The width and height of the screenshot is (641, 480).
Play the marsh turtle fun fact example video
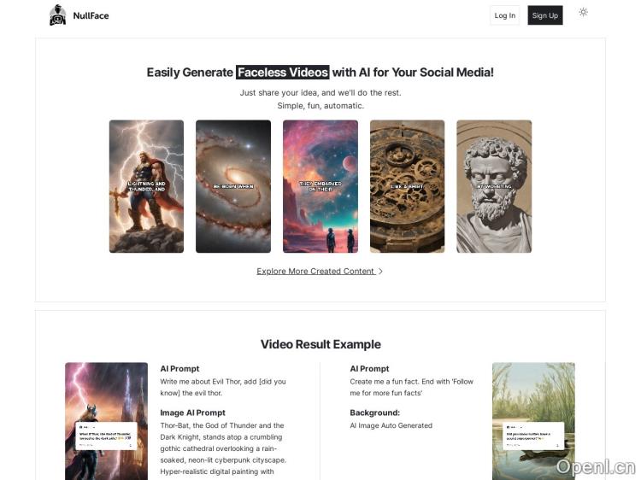pos(533,421)
